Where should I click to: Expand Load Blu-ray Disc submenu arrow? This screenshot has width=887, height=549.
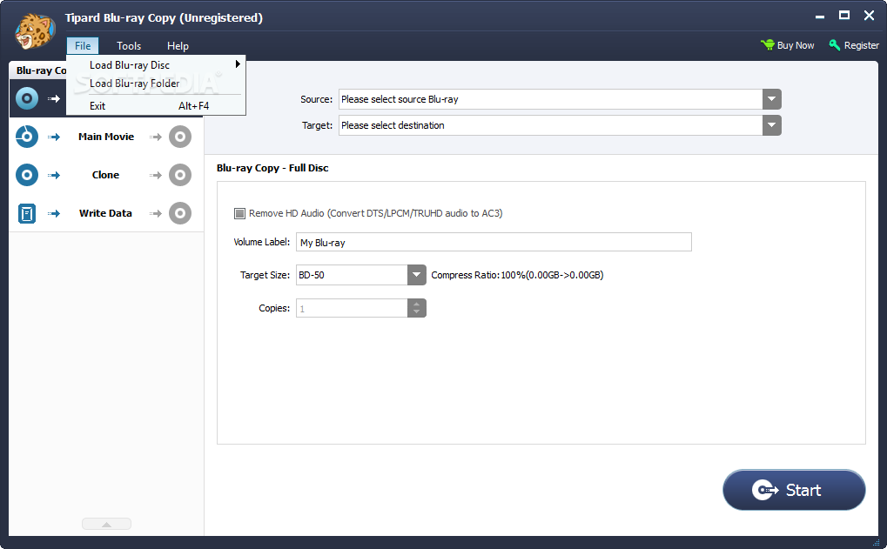click(x=238, y=64)
